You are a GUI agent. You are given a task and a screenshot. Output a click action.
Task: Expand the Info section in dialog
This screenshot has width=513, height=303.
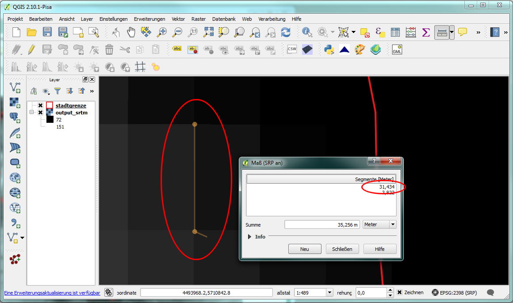251,237
